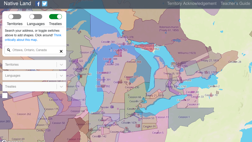The image size is (252, 142).
Task: Click the Williams (1923) treaty area on the map
Action: 187,53
